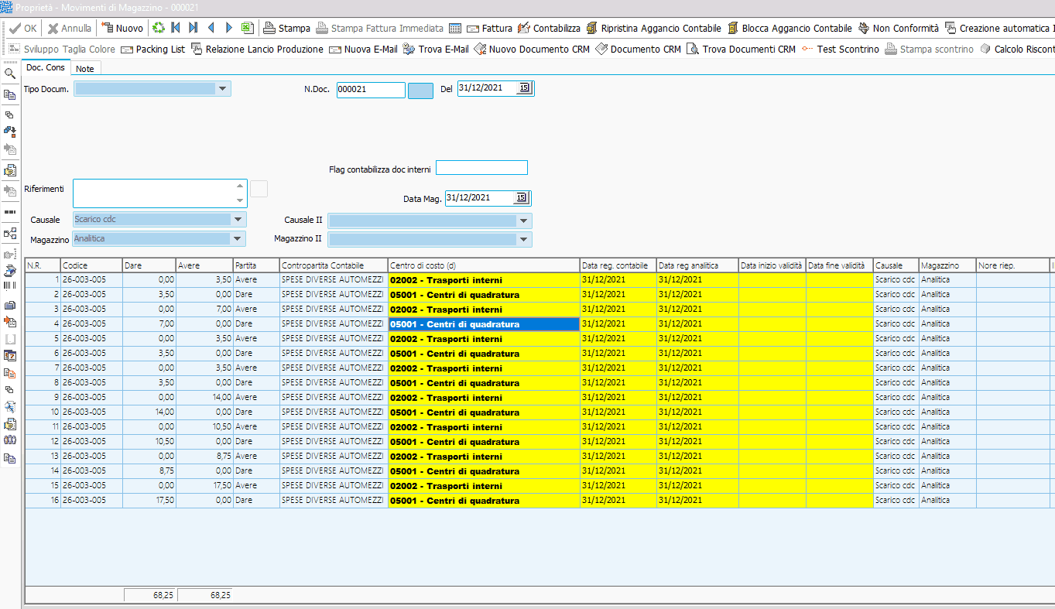Click small blue button beside N.Doc.
This screenshot has width=1055, height=609.
(x=420, y=90)
